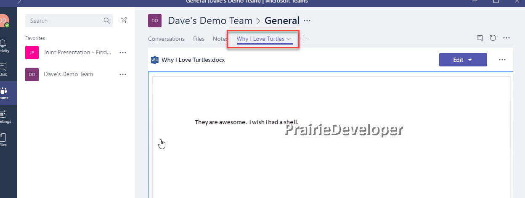The height and width of the screenshot is (198, 525).
Task: Click the General channel heading
Action: 282,21
